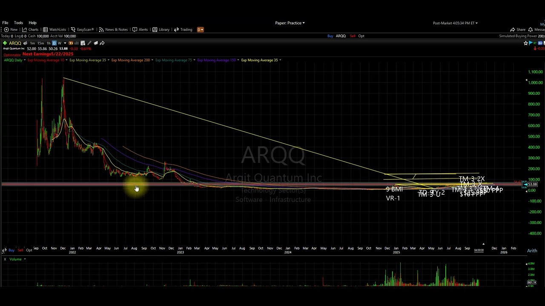Viewport: 545px width, 306px height.
Task: Open the Library
Action: (161, 30)
